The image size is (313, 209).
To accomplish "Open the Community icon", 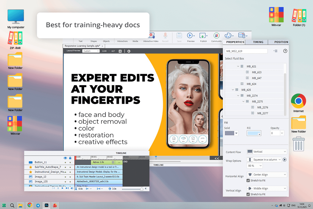I will pyautogui.click(x=216, y=35).
